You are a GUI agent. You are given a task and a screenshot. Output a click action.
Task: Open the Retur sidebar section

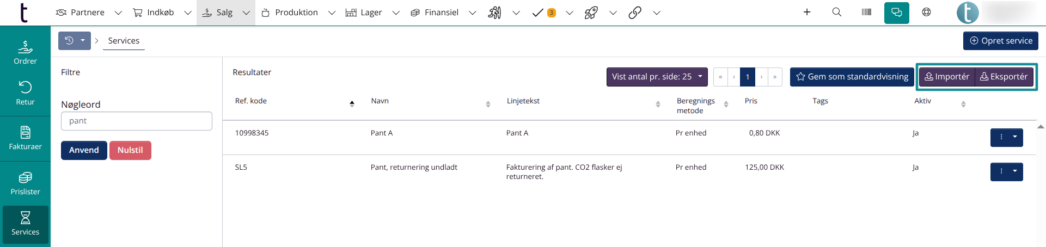25,93
